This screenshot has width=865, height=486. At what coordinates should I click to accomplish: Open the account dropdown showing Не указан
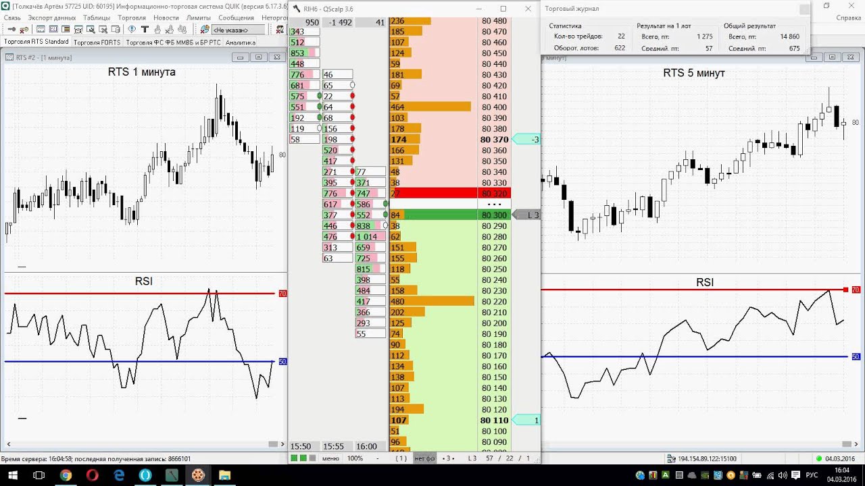pos(238,30)
